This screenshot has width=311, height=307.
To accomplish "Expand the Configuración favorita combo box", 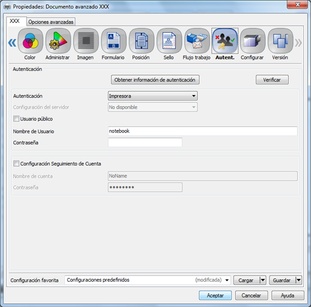I will click(147, 280).
